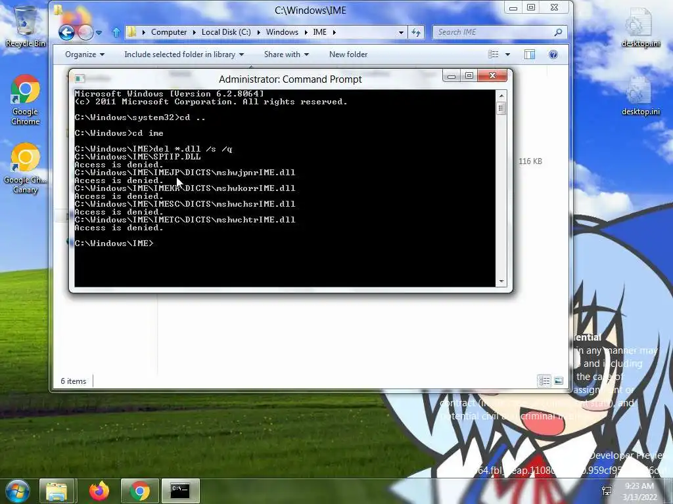The width and height of the screenshot is (673, 504).
Task: Expand the arrow after the Local Disk breadcrumb
Action: (258, 32)
